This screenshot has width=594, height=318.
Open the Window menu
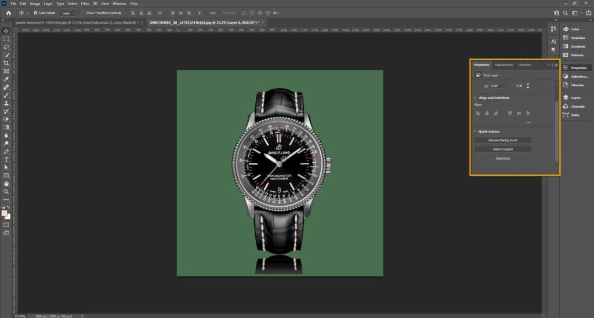pyautogui.click(x=119, y=3)
